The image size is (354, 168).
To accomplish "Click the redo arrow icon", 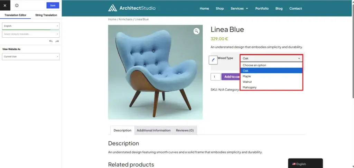I will (57, 41).
